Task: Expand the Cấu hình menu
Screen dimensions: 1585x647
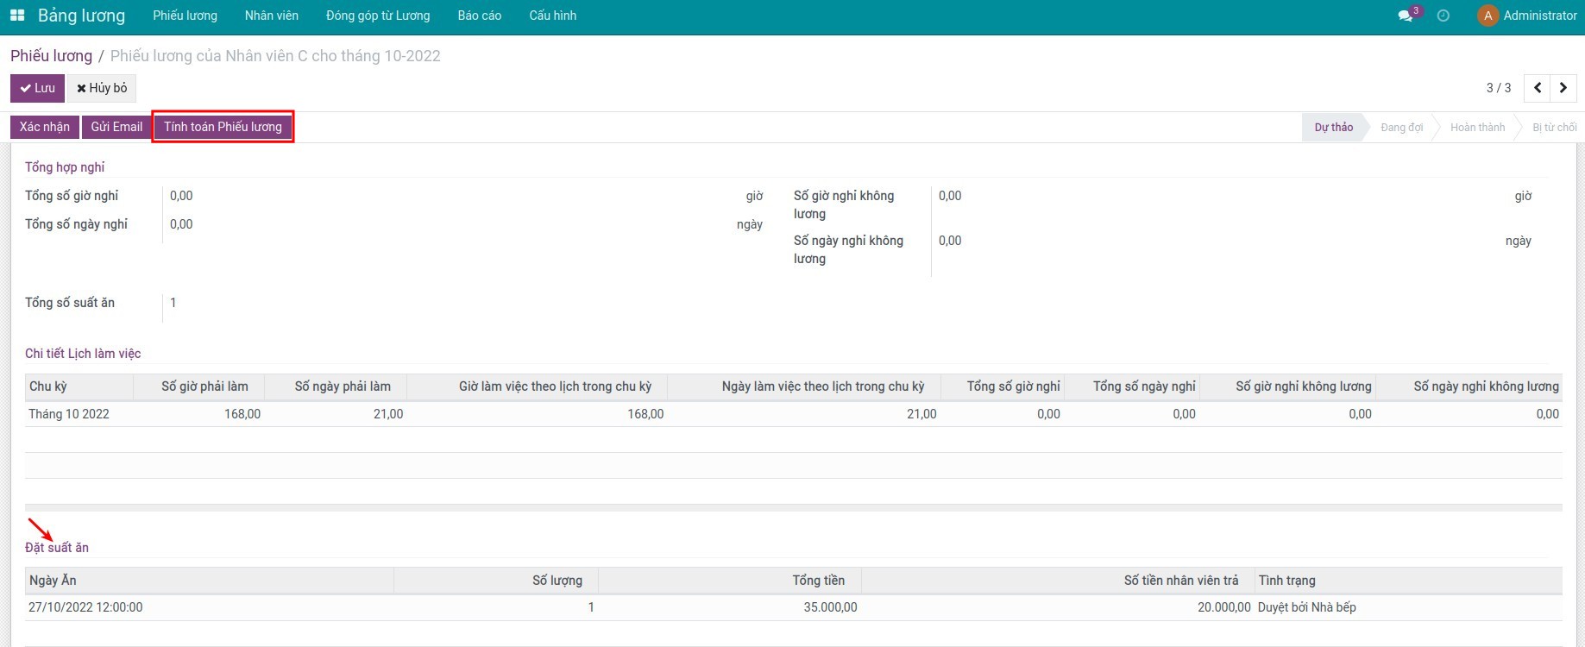Action: tap(552, 16)
